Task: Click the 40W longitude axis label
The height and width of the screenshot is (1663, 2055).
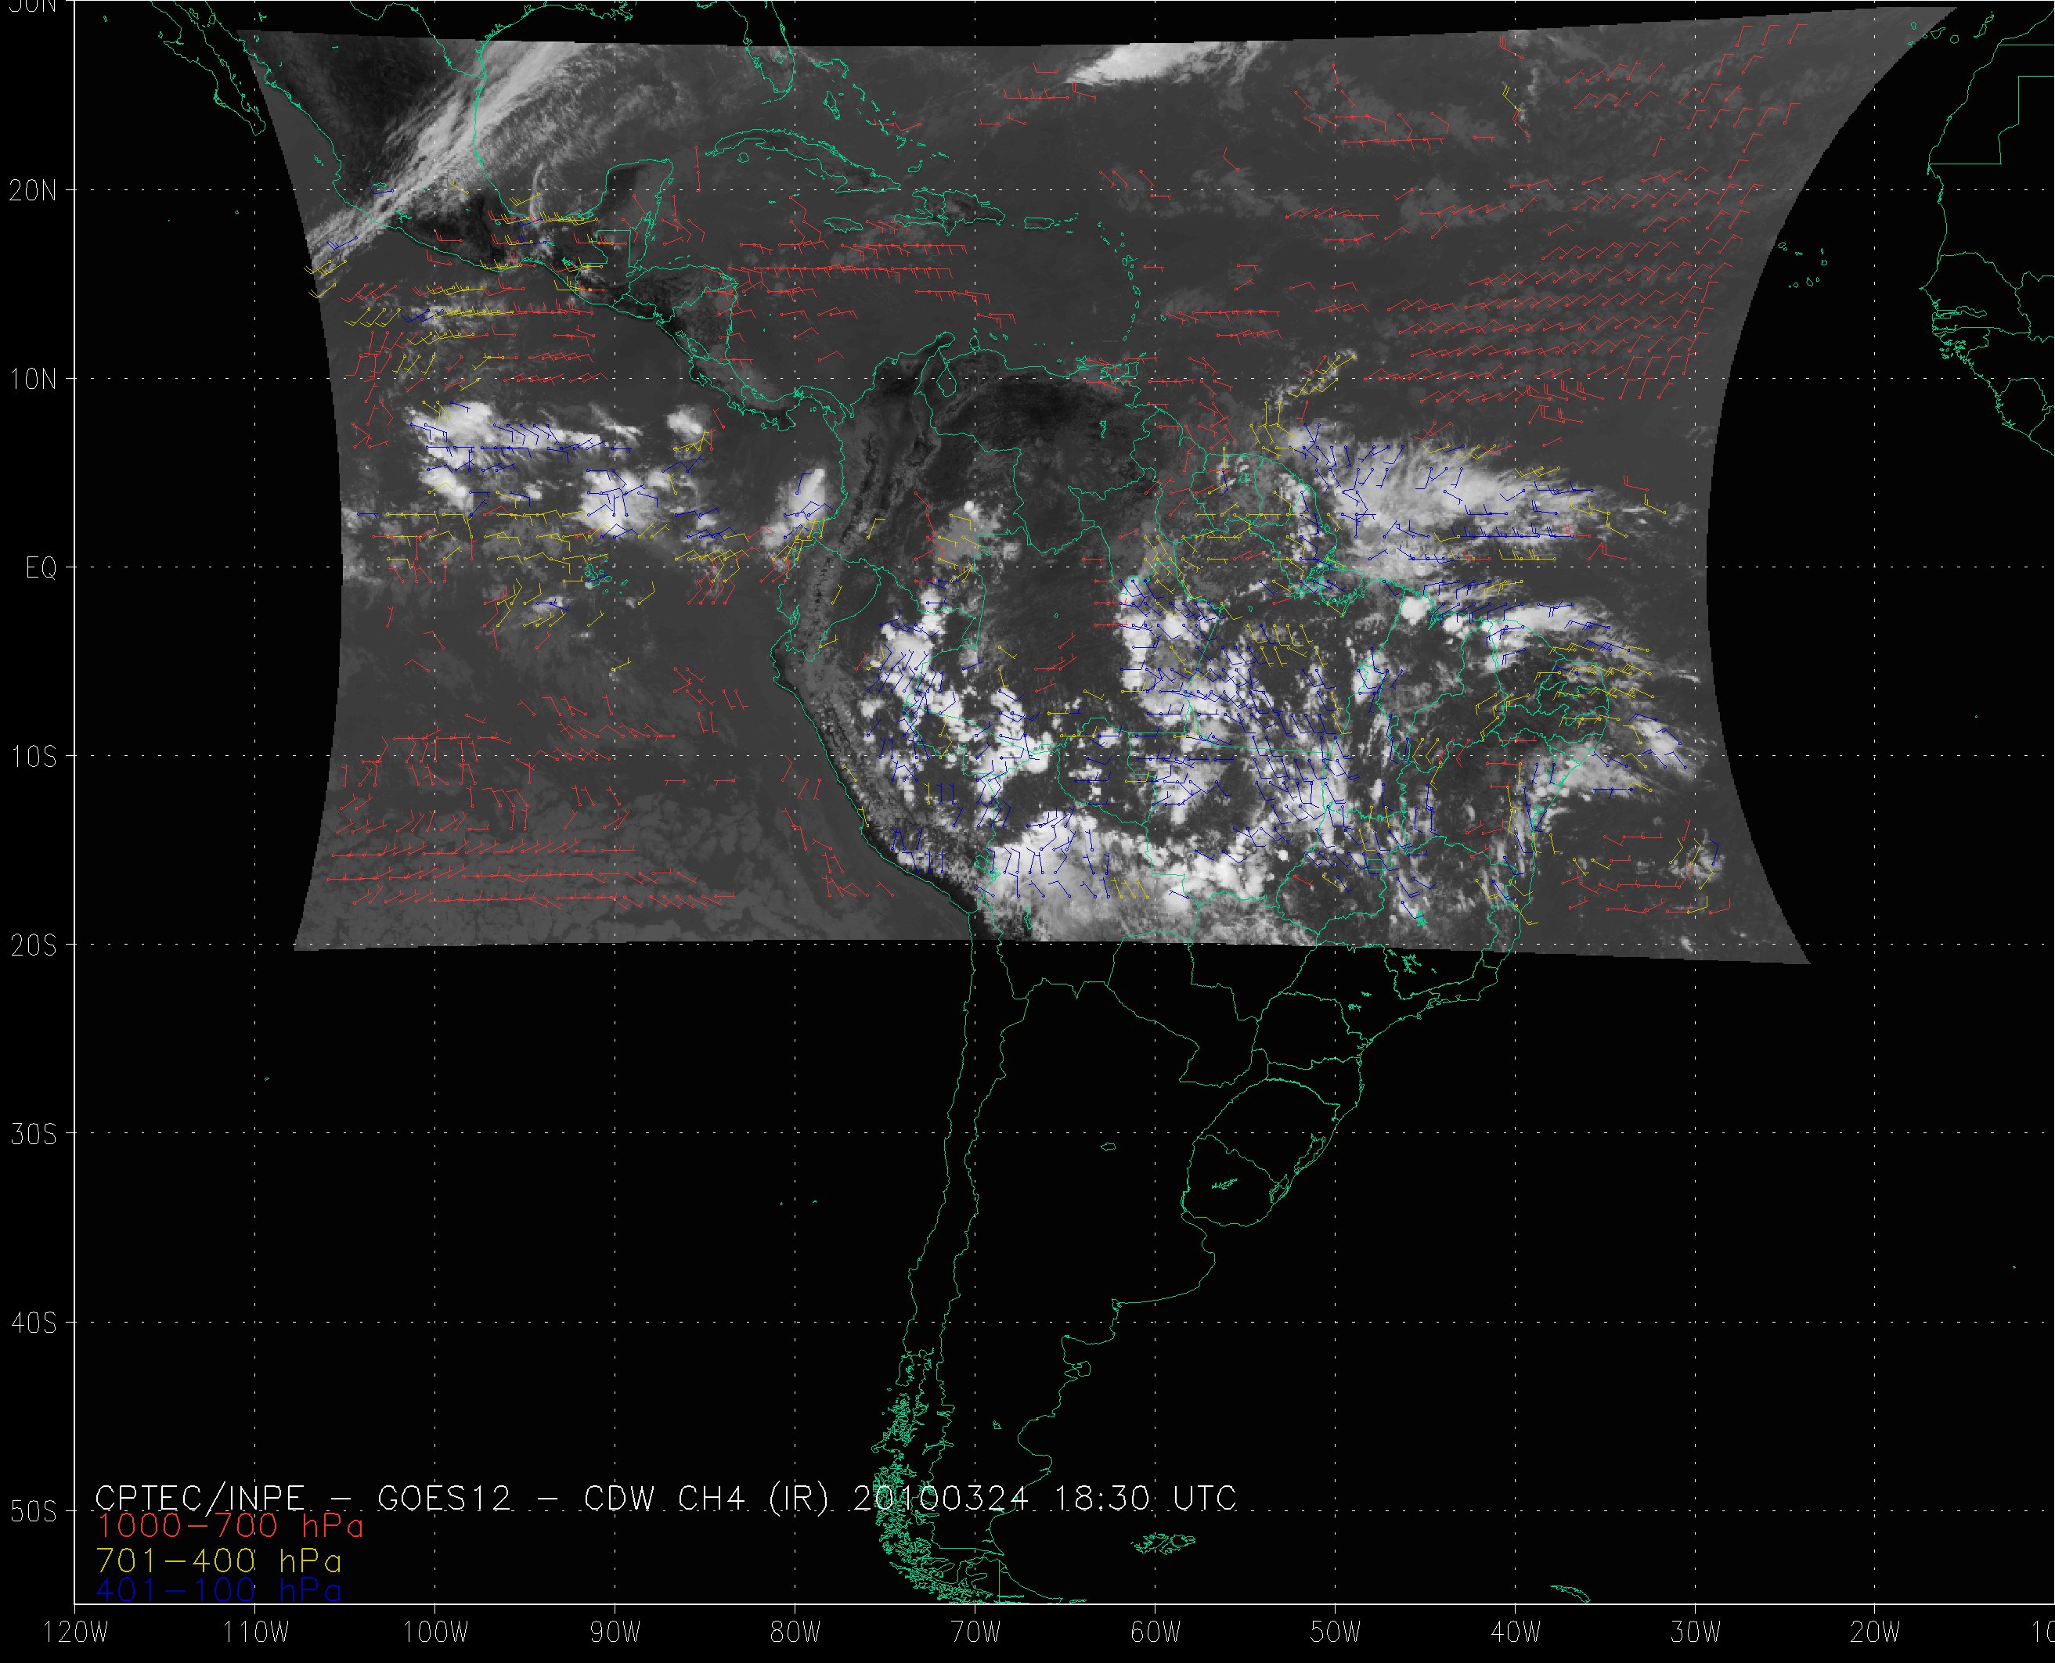Action: [1516, 1632]
